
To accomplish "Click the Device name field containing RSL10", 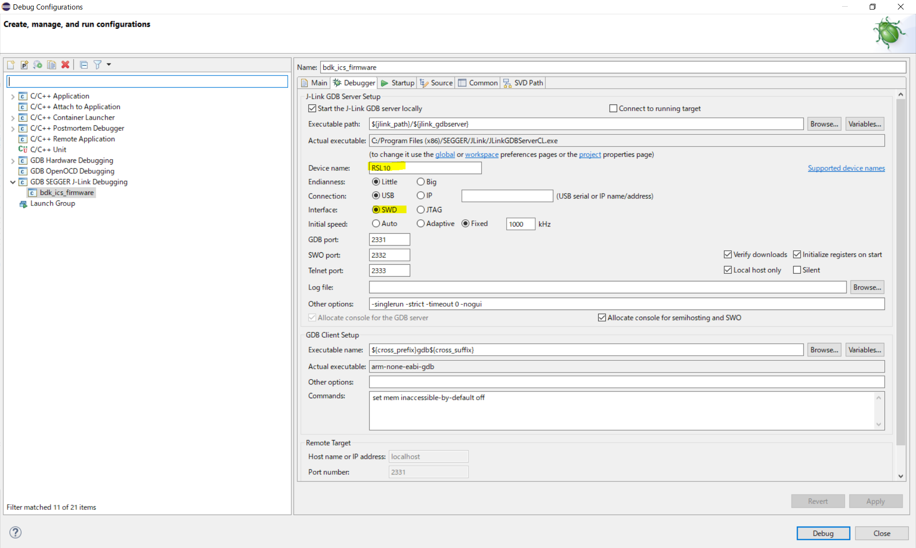I will 425,168.
